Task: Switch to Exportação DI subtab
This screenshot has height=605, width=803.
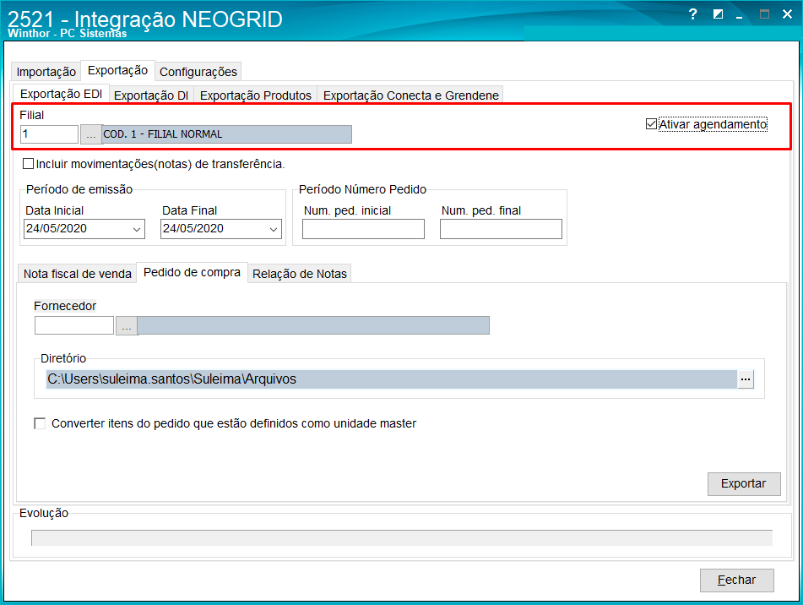Action: 151,95
